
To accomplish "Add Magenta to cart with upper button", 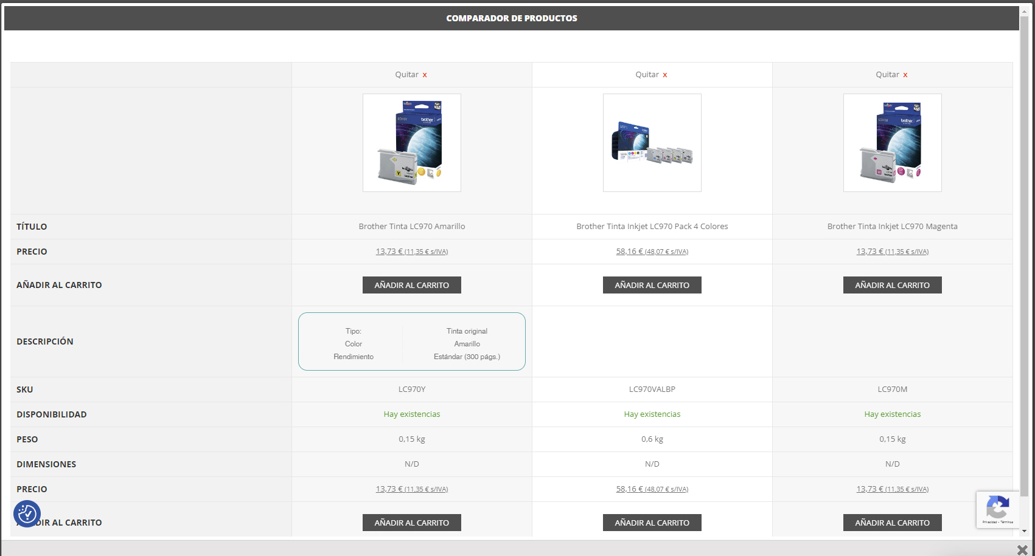I will 893,285.
